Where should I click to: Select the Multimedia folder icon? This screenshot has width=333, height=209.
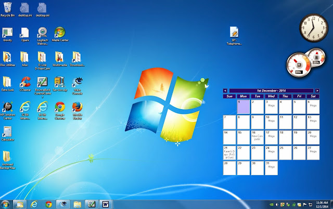(60, 59)
